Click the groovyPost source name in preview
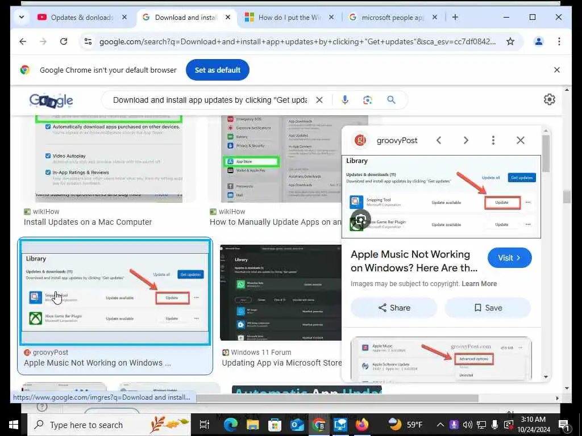This screenshot has width=582, height=436. 397,141
